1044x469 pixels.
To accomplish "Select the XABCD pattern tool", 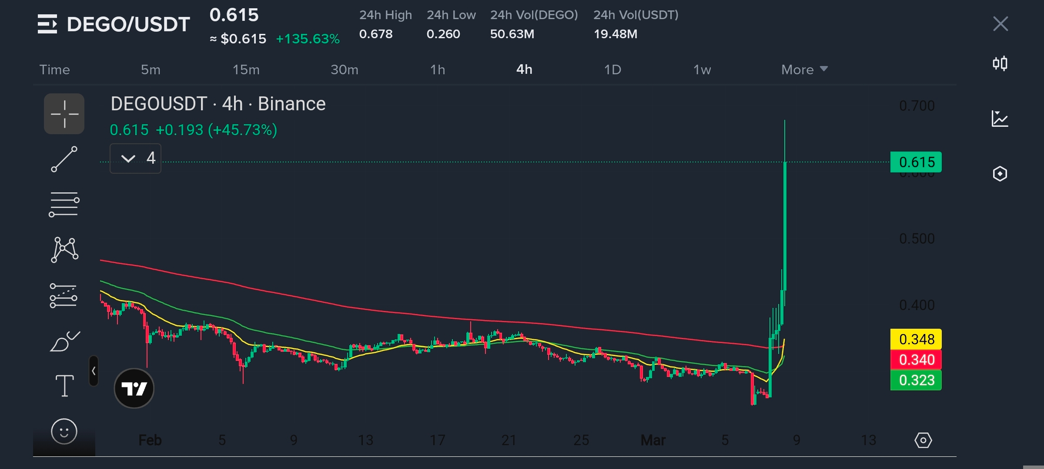I will [64, 250].
